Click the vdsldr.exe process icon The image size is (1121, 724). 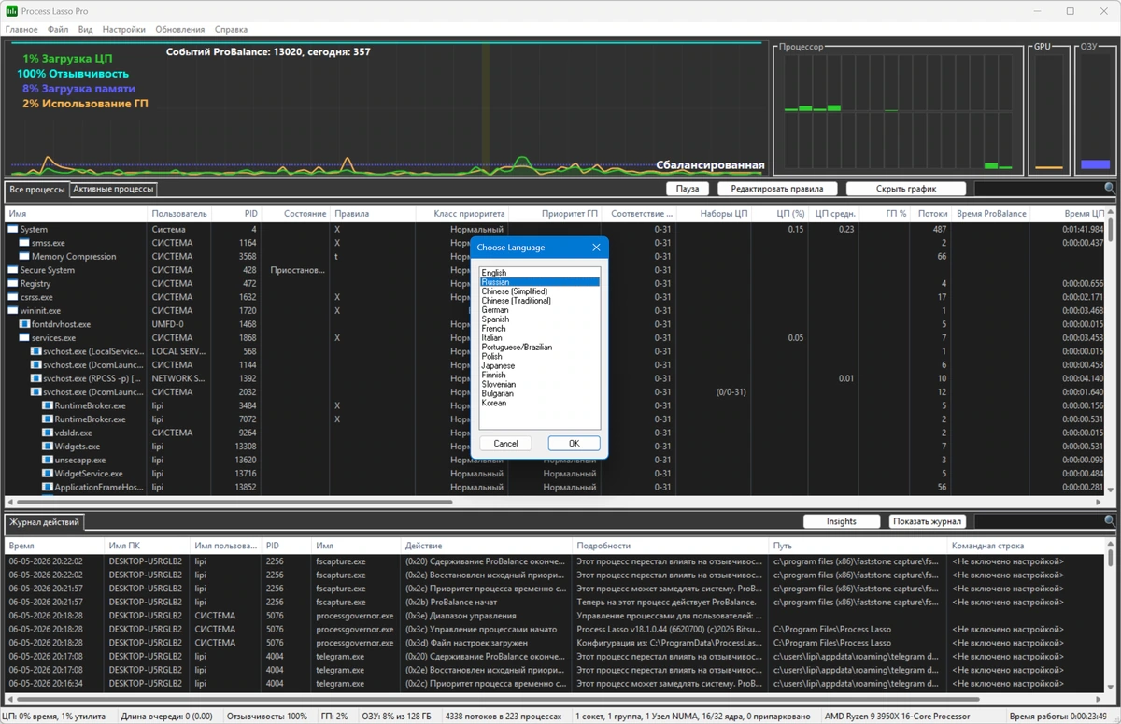47,433
